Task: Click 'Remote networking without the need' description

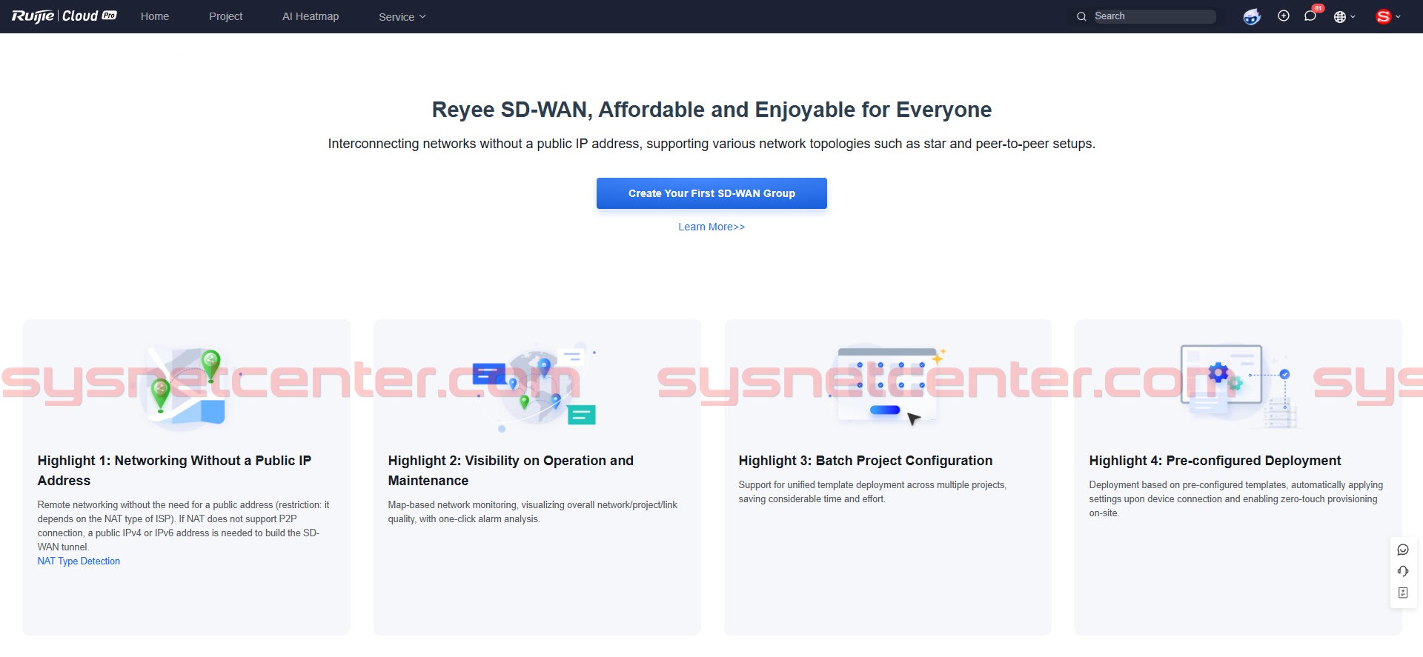Action: [183, 526]
